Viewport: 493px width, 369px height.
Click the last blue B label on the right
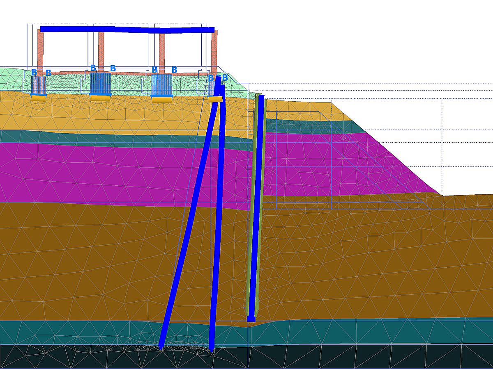pos(225,77)
